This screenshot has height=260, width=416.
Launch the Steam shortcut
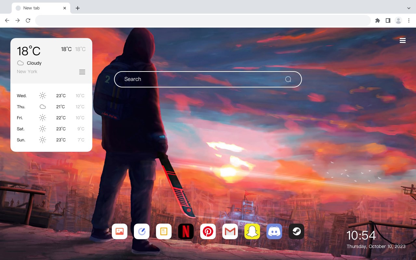coord(296,231)
